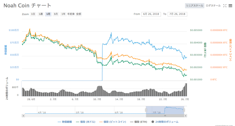The image size is (235, 126).
Task: Click the navigator right range handle
Action: coord(184,110)
